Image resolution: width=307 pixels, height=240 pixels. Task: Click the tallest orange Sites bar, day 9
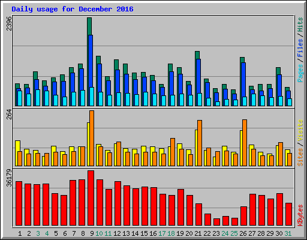[x=92, y=138]
